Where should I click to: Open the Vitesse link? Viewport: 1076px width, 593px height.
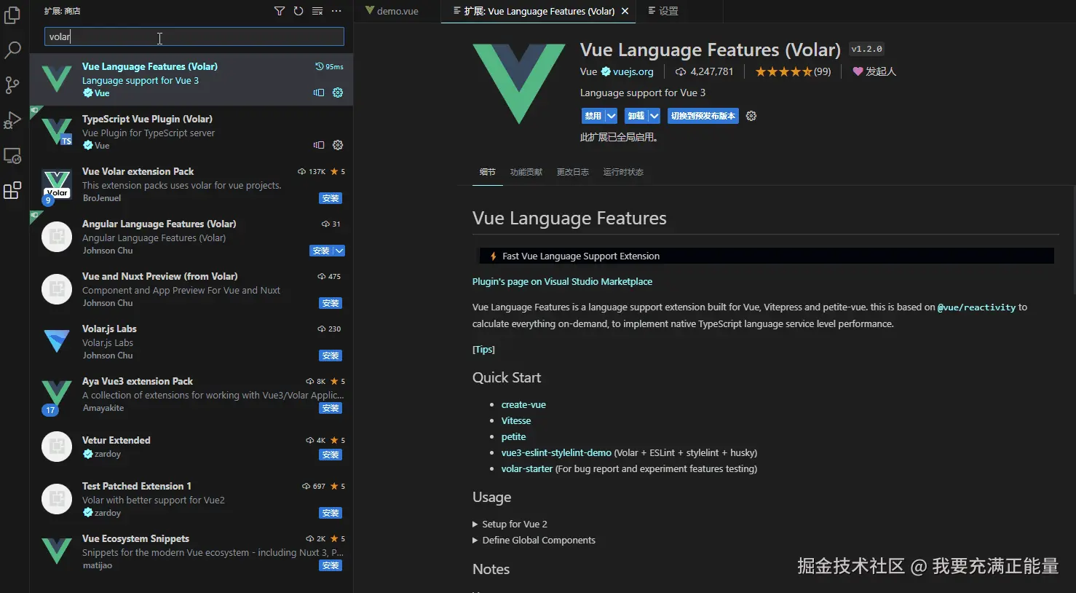click(516, 420)
